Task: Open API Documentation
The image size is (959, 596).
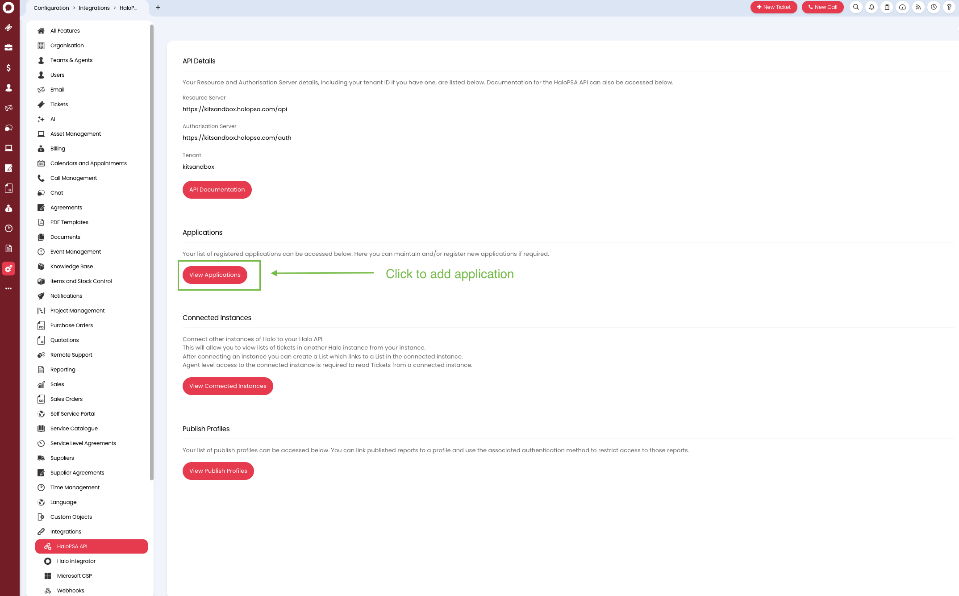Action: click(217, 189)
